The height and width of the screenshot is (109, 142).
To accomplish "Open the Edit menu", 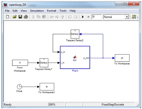I will coord(15,11).
